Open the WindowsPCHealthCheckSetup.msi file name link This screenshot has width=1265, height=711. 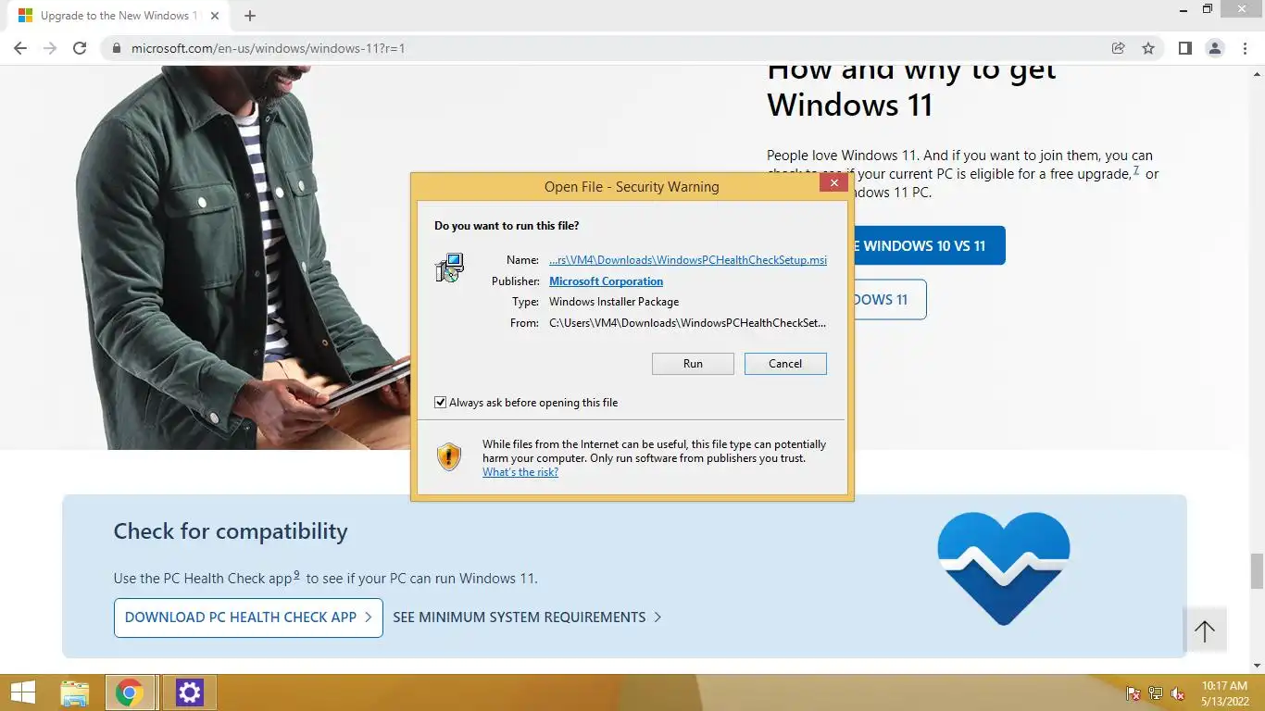(688, 260)
